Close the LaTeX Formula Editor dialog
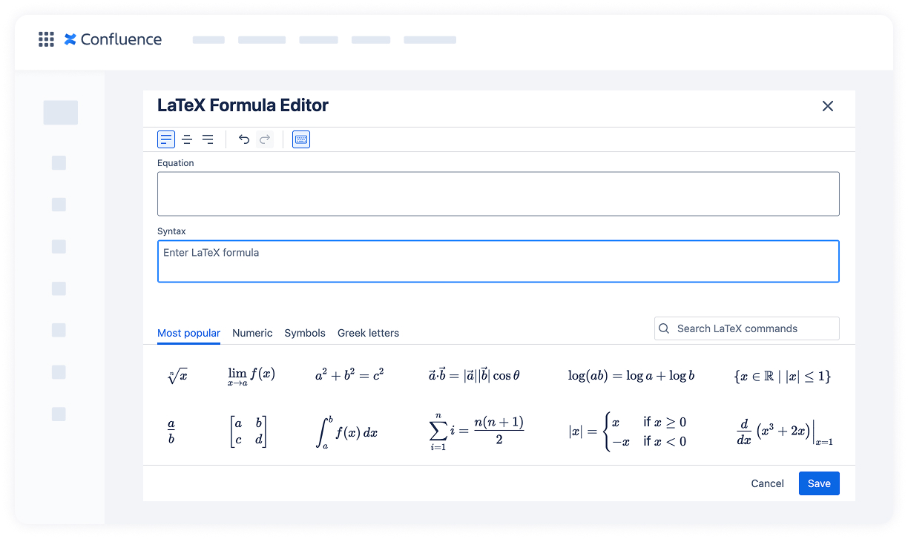 (828, 106)
